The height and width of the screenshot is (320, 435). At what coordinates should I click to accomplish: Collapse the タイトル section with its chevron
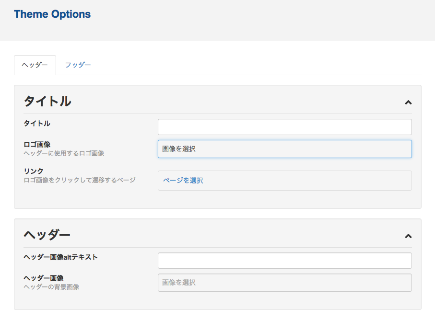click(x=408, y=103)
